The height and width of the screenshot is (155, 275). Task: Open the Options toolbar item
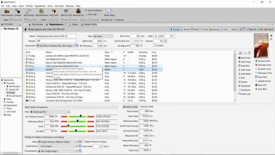point(119,20)
